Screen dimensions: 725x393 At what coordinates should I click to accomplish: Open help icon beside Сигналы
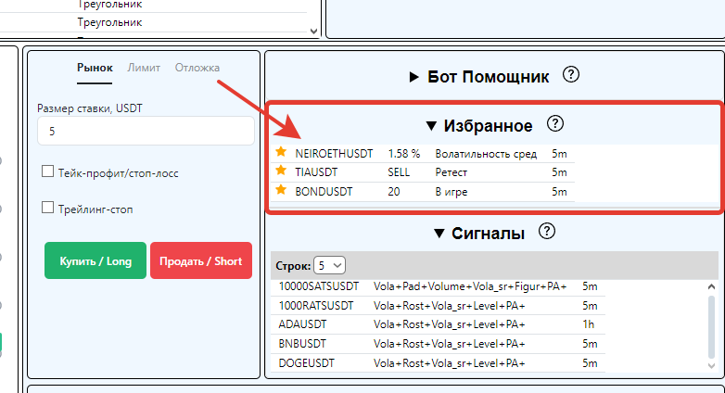coord(546,232)
